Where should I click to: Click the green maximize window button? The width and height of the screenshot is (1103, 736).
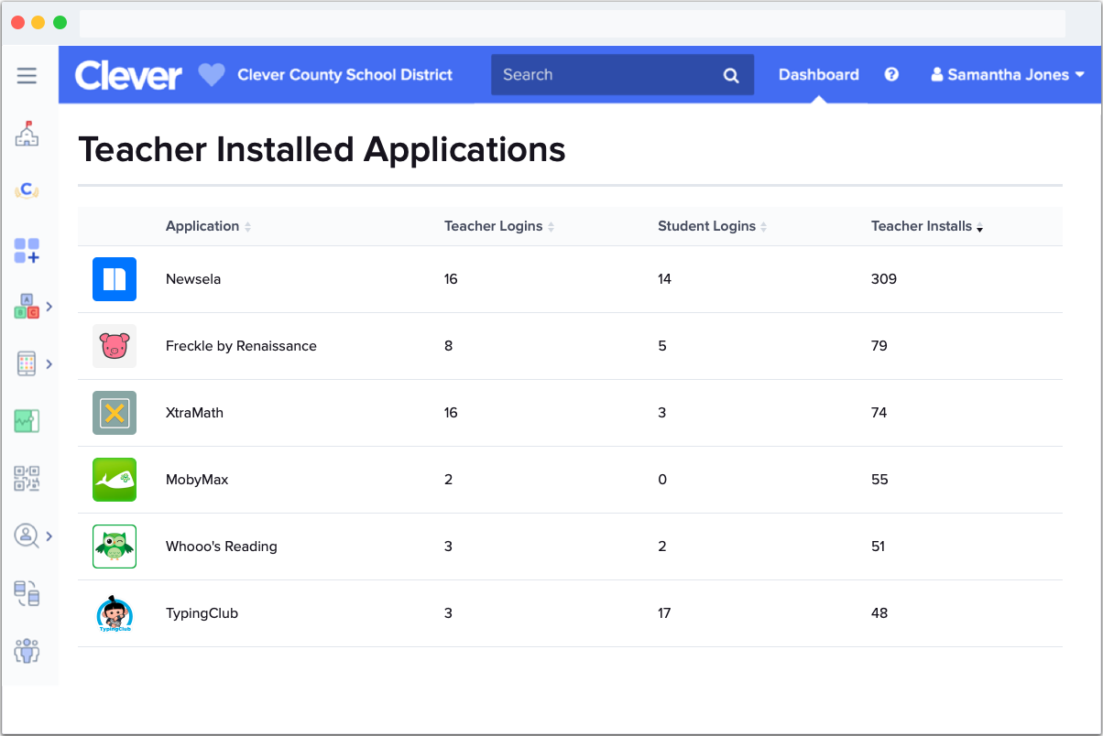tap(60, 23)
